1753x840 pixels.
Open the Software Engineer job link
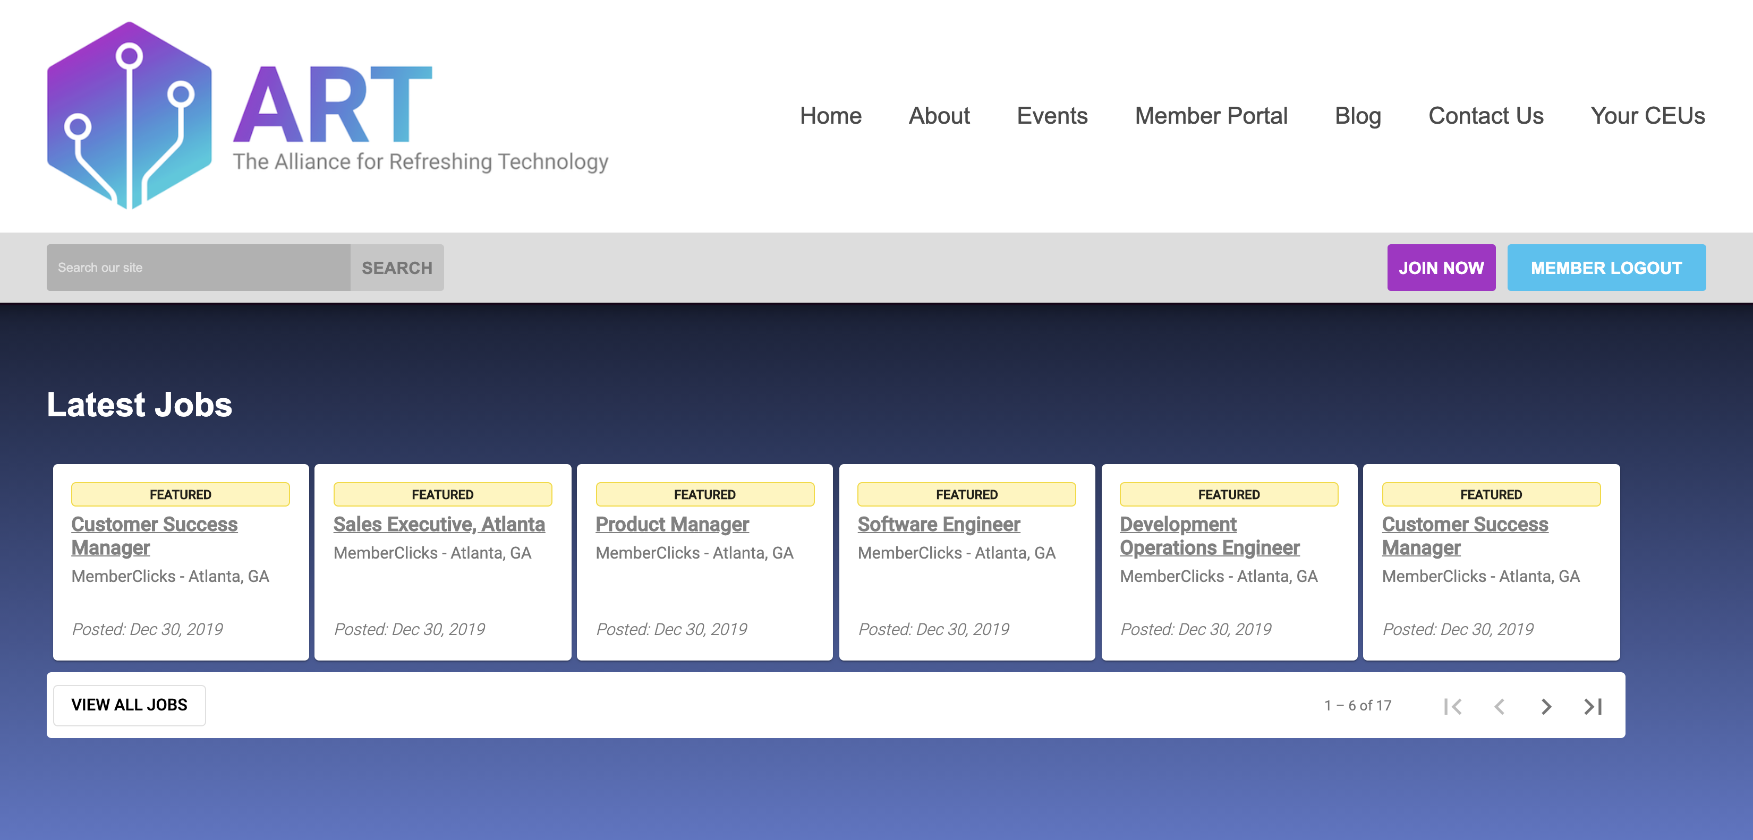[939, 525]
